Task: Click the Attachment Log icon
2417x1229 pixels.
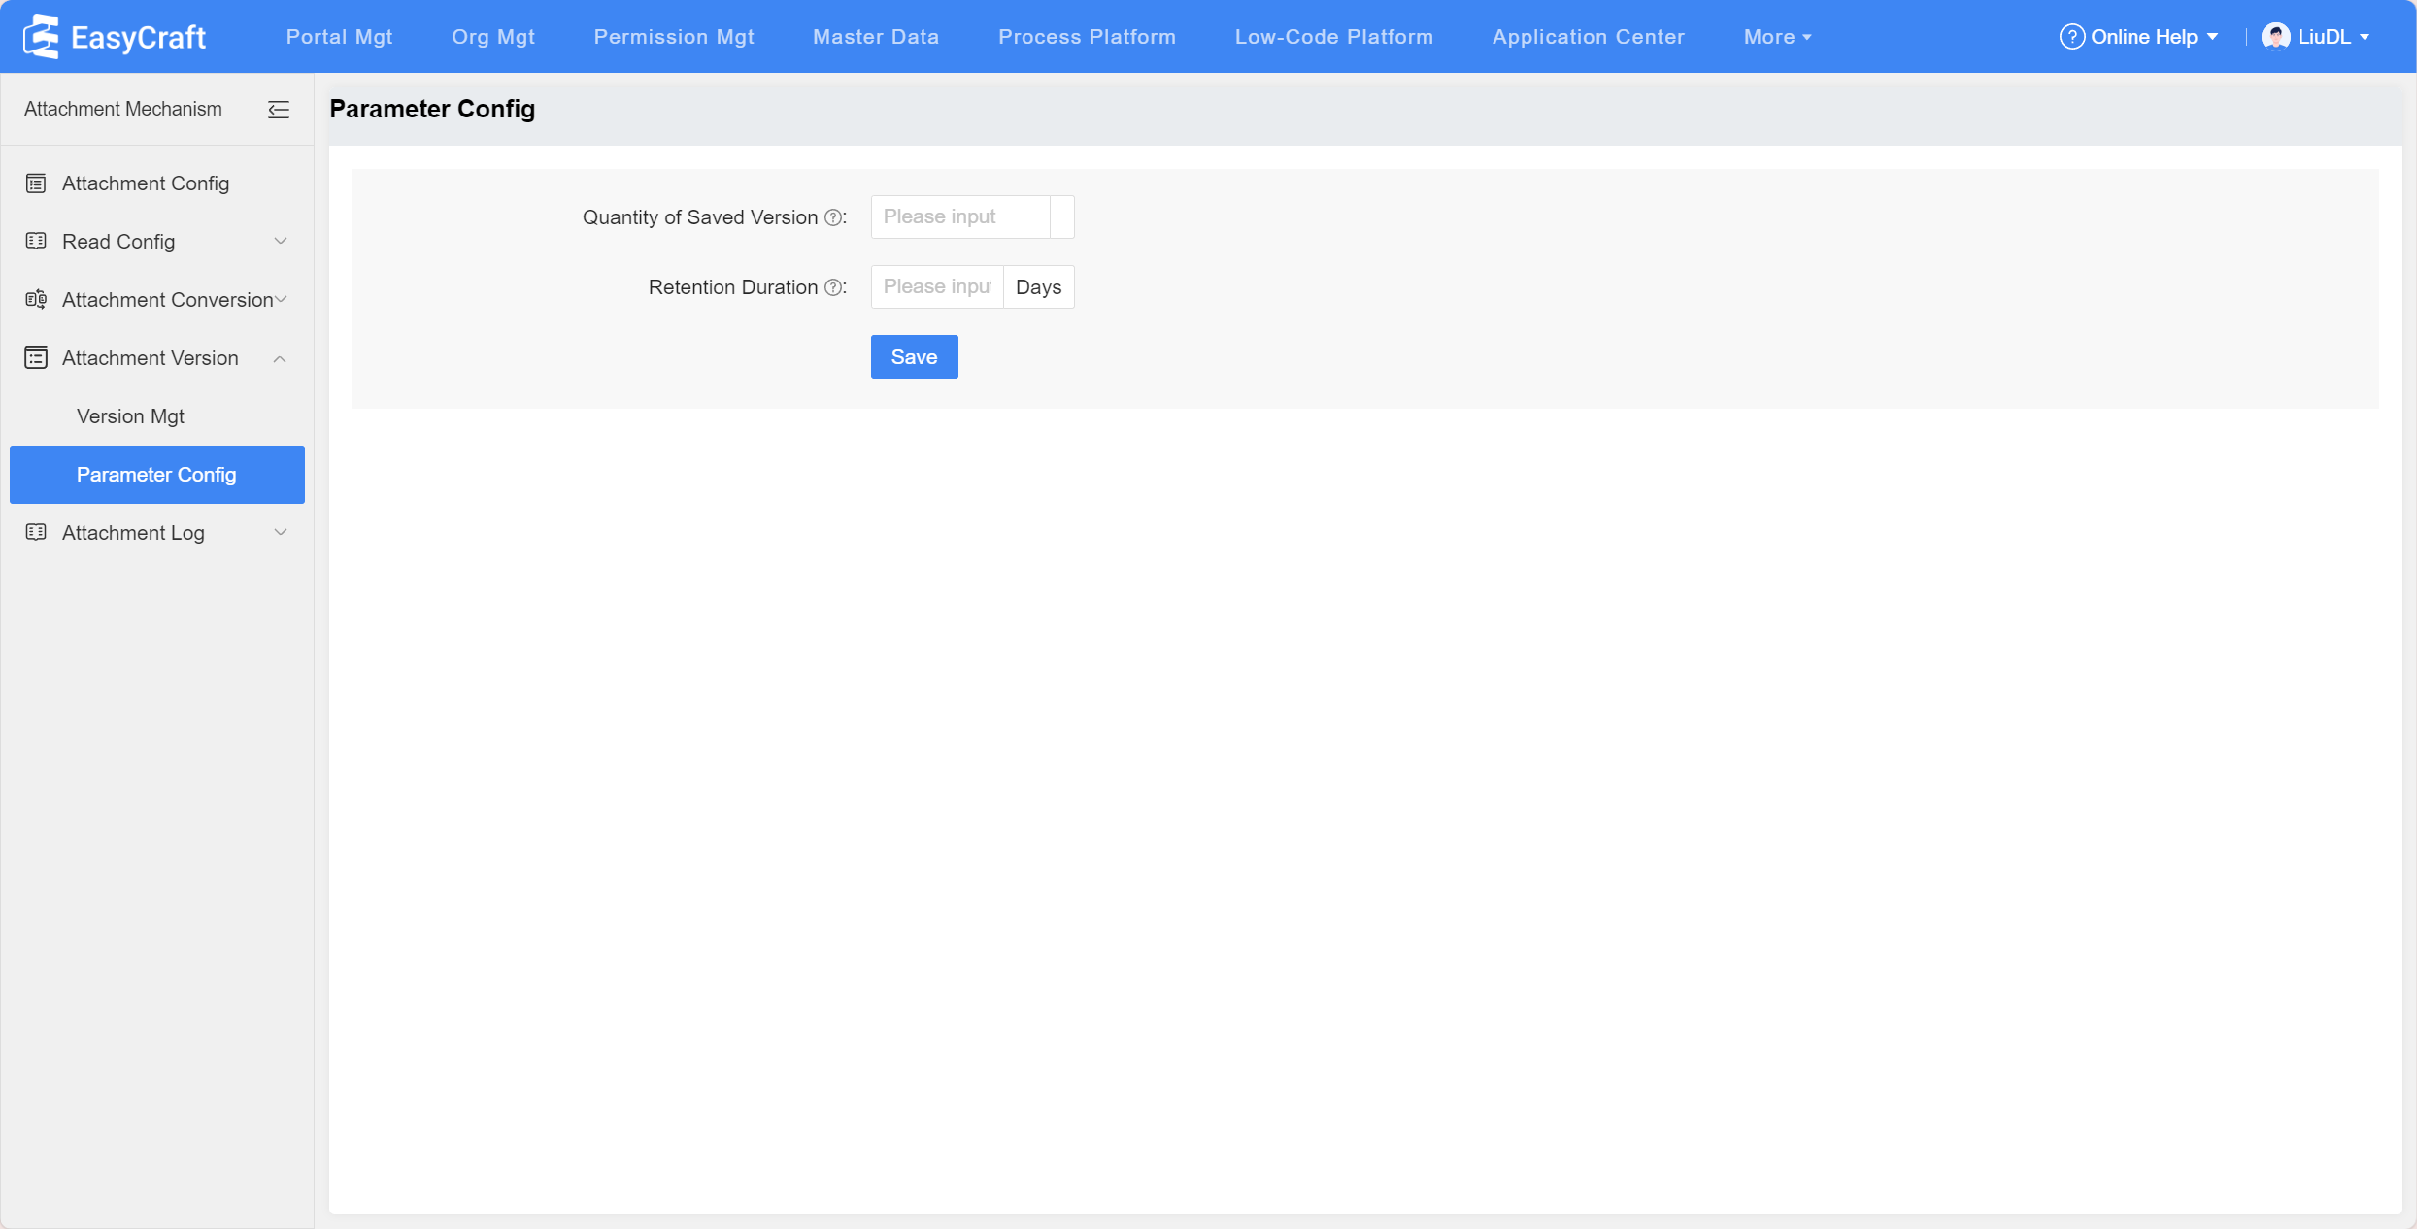Action: (36, 532)
